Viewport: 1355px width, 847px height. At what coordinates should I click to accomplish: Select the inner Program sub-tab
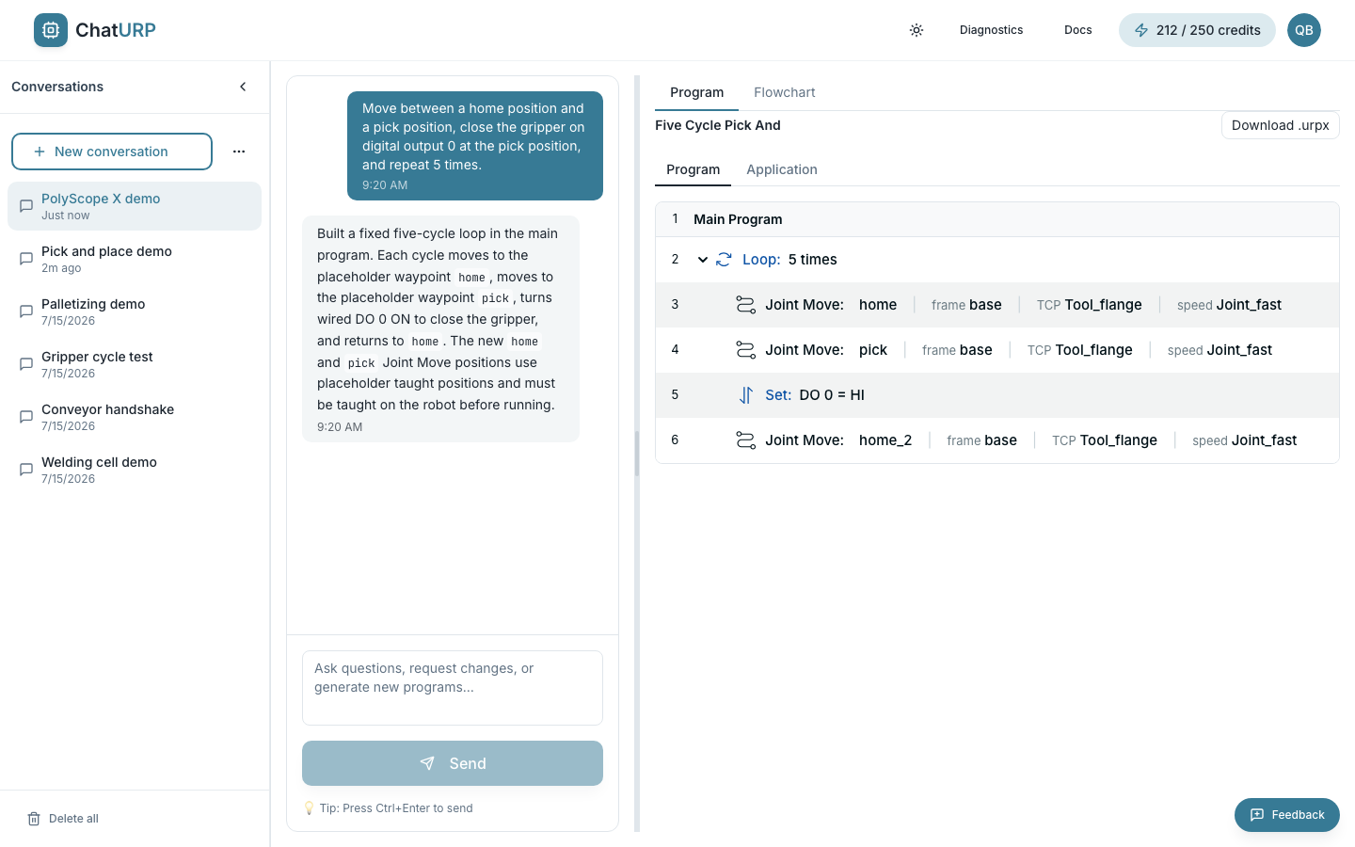(x=693, y=169)
